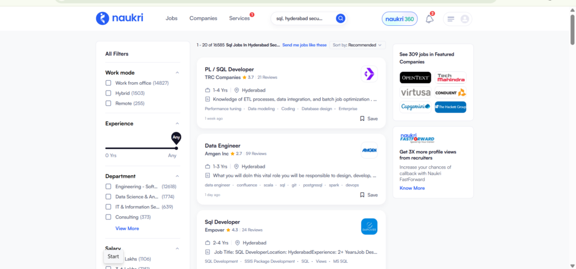Click the TRC Companies logo
The height and width of the screenshot is (269, 576).
pyautogui.click(x=369, y=74)
